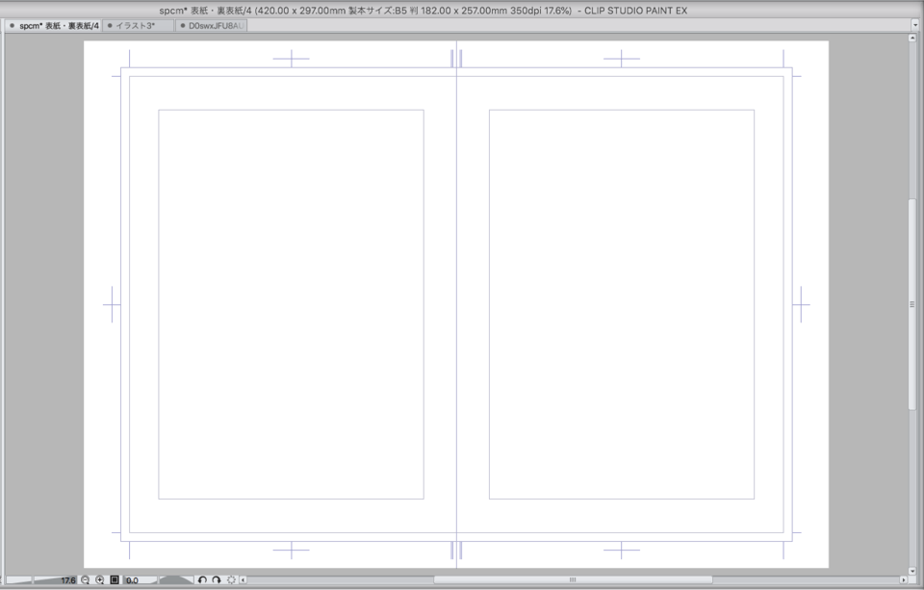Screen dimensions: 924x590
Task: Select the spcm 表紙・裏表紙/4 tab
Action: 59,26
